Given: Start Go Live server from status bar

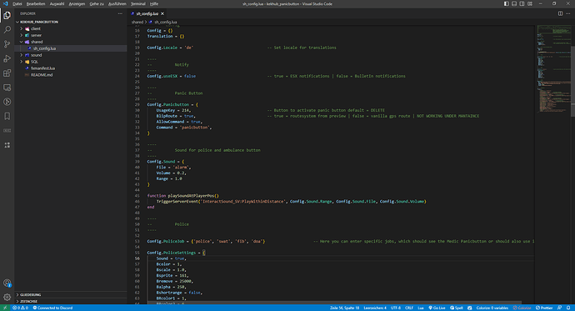Looking at the screenshot, I should tap(437, 308).
